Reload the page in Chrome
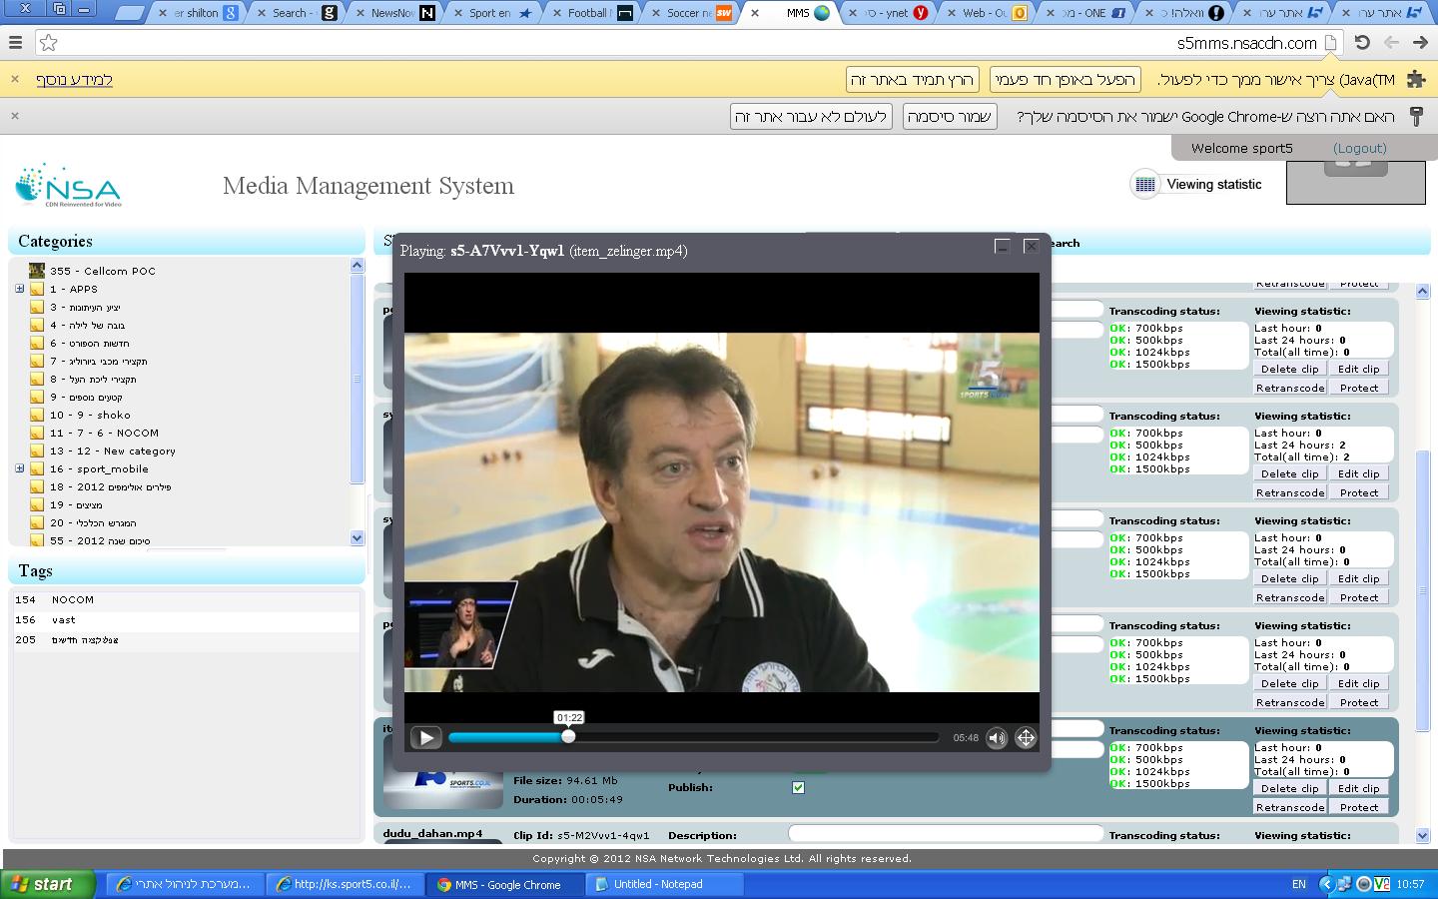This screenshot has height=899, width=1438. pyautogui.click(x=1362, y=43)
